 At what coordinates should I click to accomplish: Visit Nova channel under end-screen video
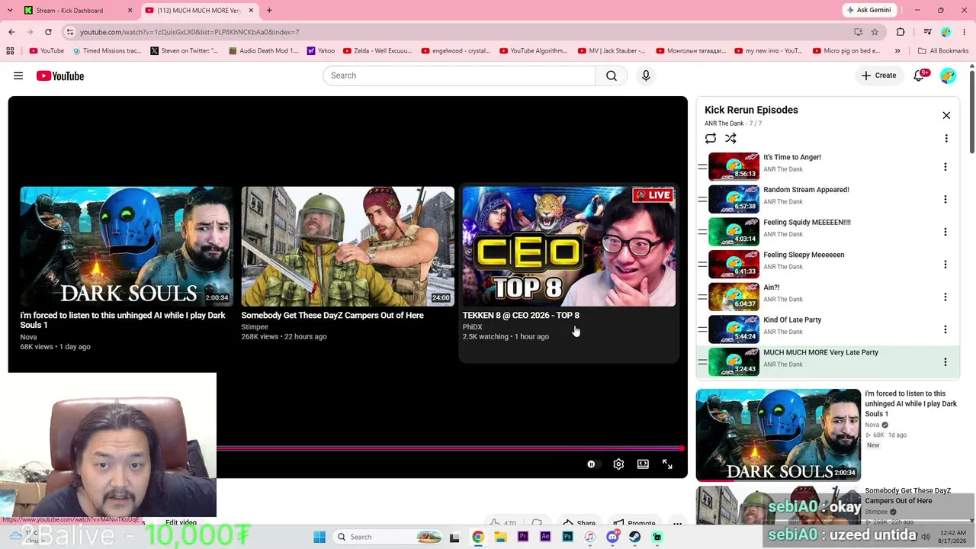[28, 336]
